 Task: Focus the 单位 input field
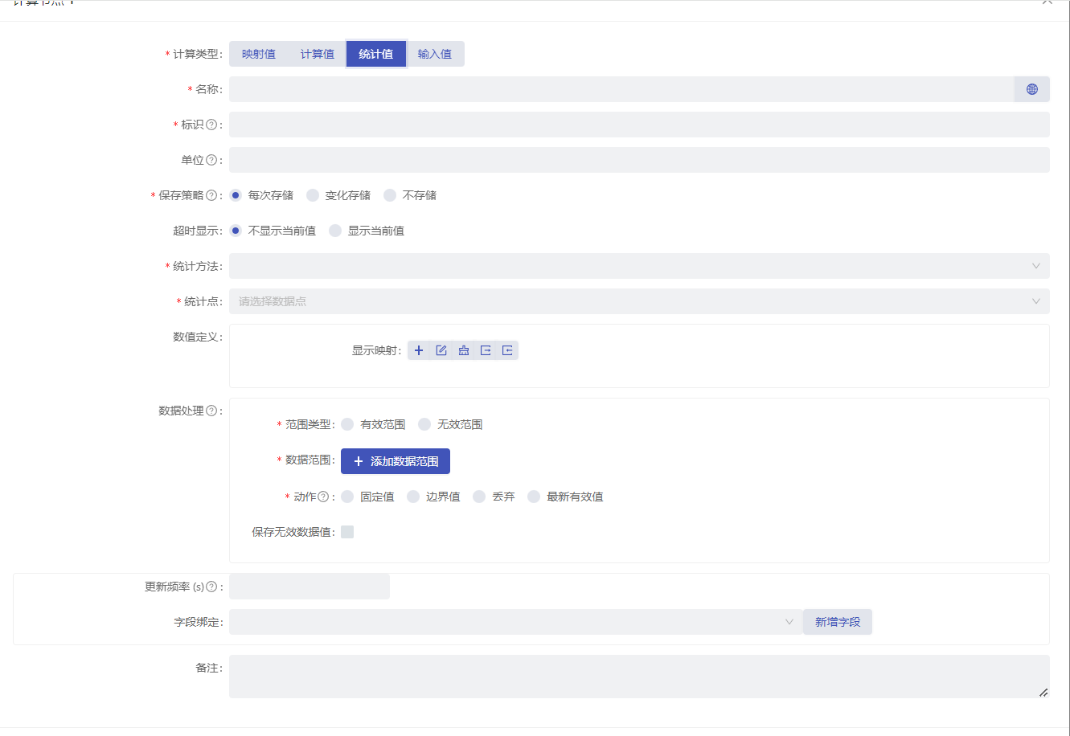point(639,160)
